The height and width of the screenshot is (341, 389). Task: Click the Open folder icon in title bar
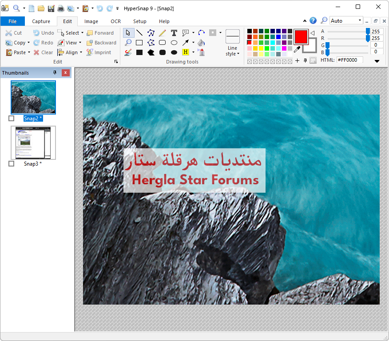click(41, 8)
